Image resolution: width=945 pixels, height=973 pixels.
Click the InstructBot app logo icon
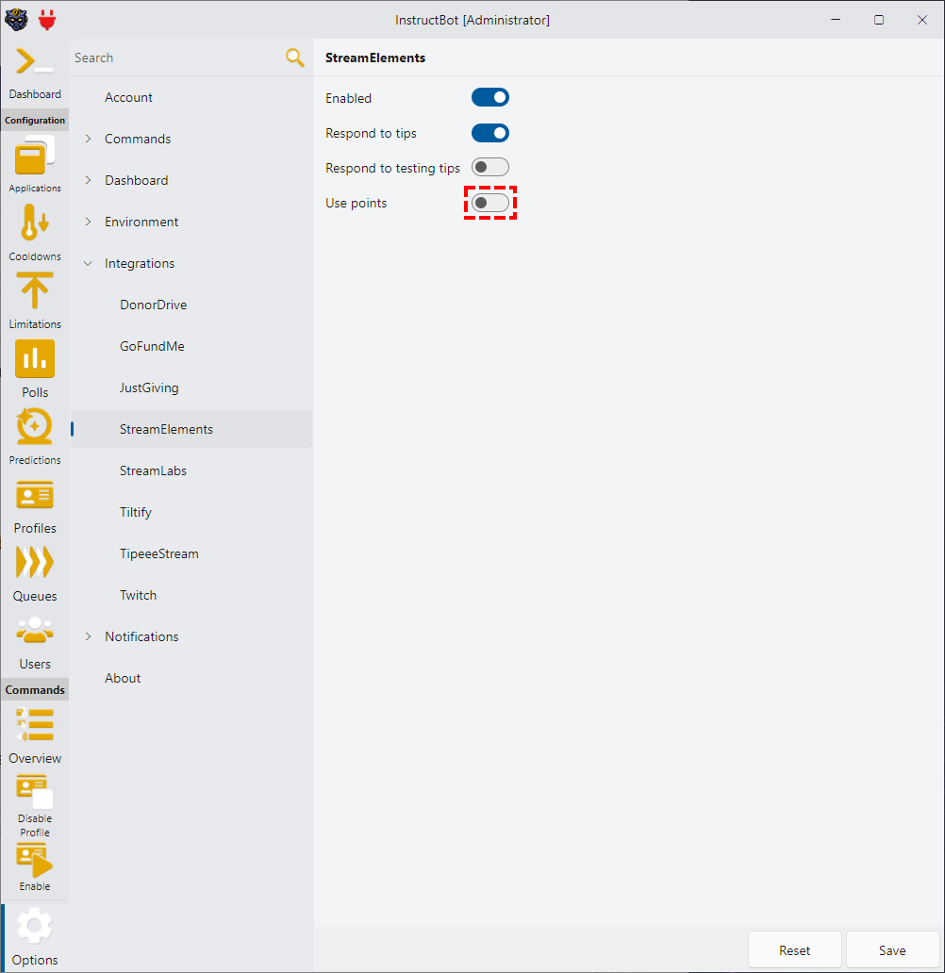[16, 20]
